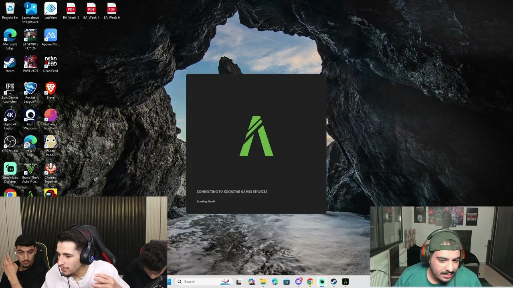Select the Dead Feed desktop shortcut
This screenshot has width=513, height=288.
tap(50, 64)
